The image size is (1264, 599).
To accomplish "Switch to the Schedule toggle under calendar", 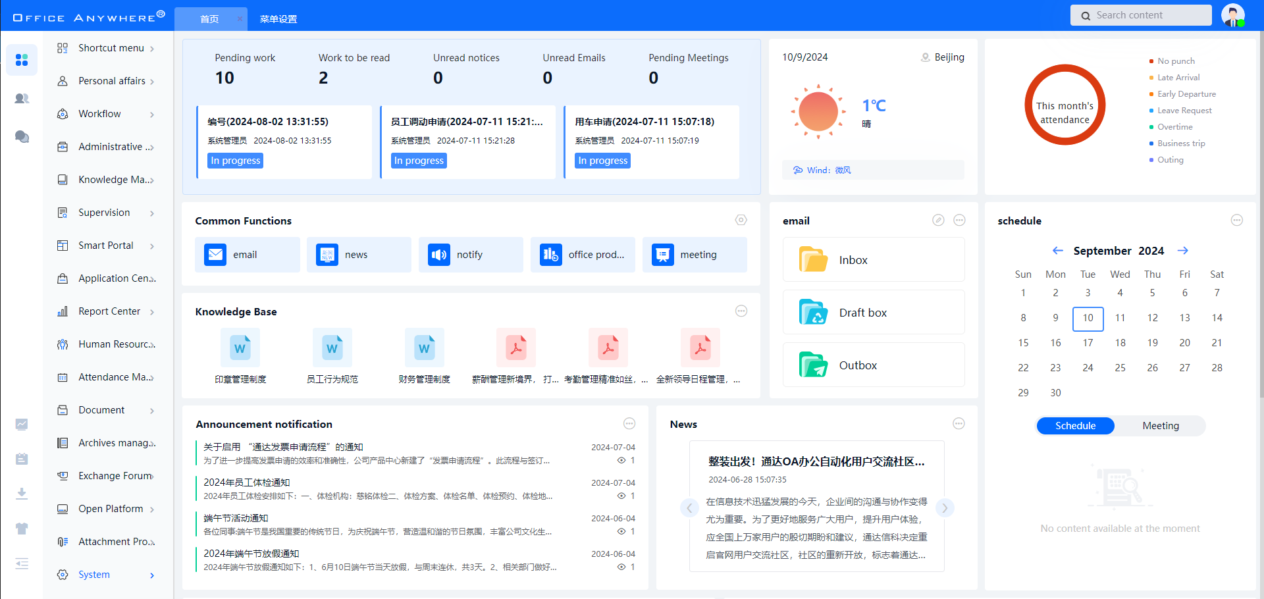I will (x=1075, y=426).
